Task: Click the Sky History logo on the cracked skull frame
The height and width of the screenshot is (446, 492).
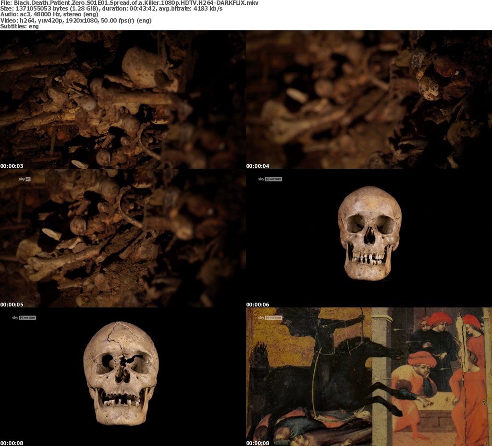Action: coord(24,318)
